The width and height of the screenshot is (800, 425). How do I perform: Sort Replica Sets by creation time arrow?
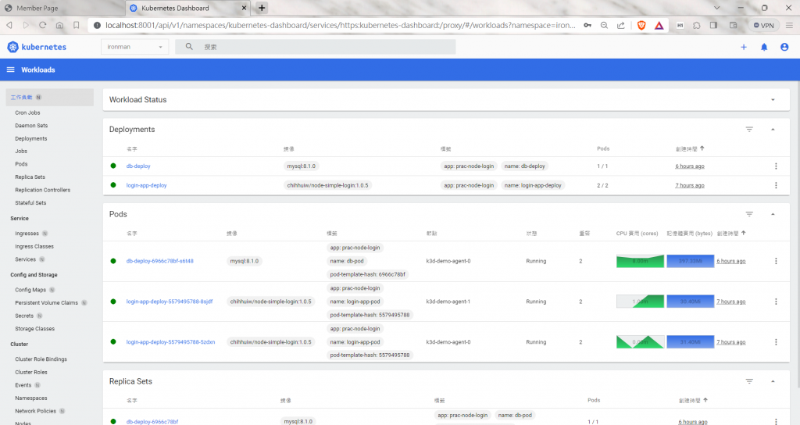click(x=705, y=400)
